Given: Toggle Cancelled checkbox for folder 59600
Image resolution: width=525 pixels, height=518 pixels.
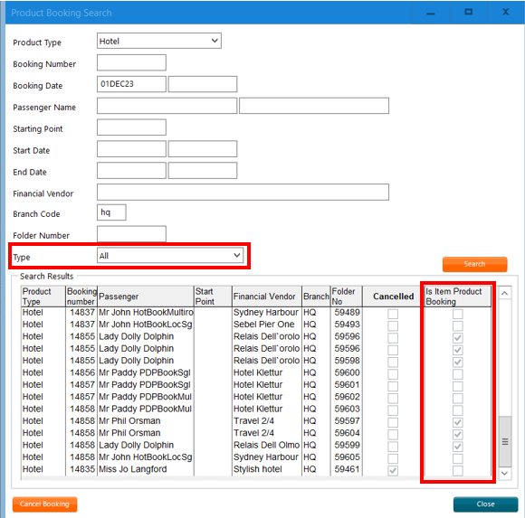Looking at the screenshot, I should click(x=393, y=374).
